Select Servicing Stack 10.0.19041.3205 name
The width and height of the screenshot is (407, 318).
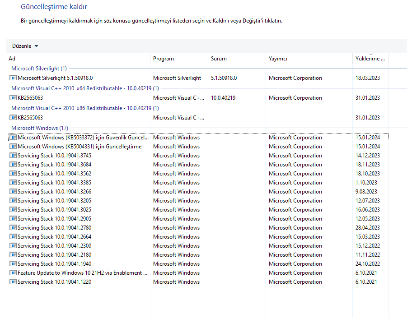click(x=55, y=201)
